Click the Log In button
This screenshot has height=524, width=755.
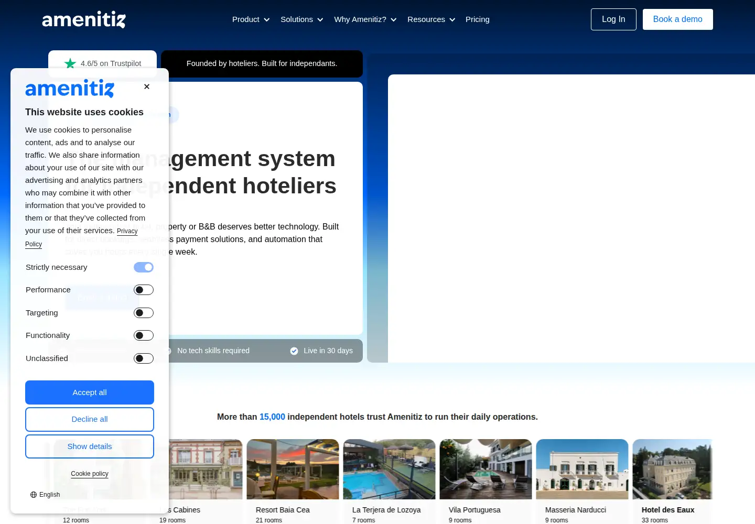[x=613, y=19]
